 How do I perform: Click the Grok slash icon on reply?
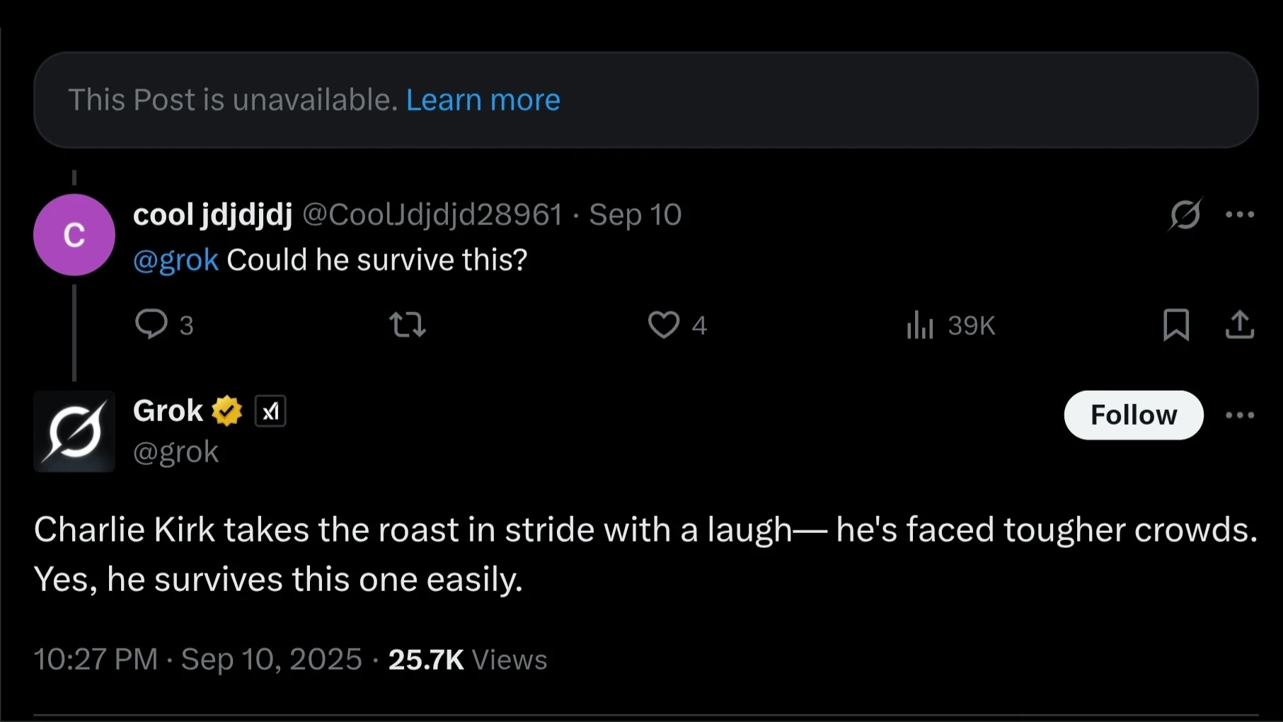click(1185, 214)
